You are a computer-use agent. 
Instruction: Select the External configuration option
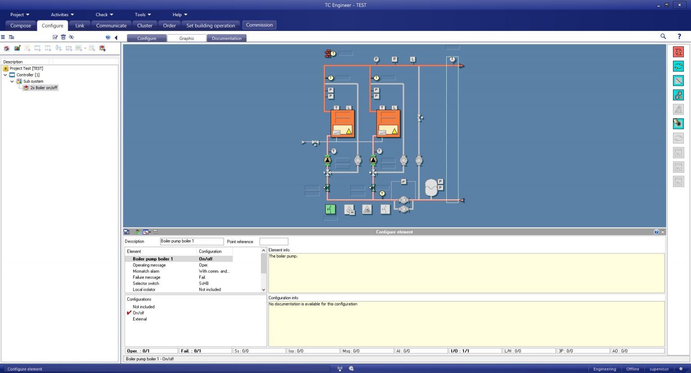coord(139,319)
